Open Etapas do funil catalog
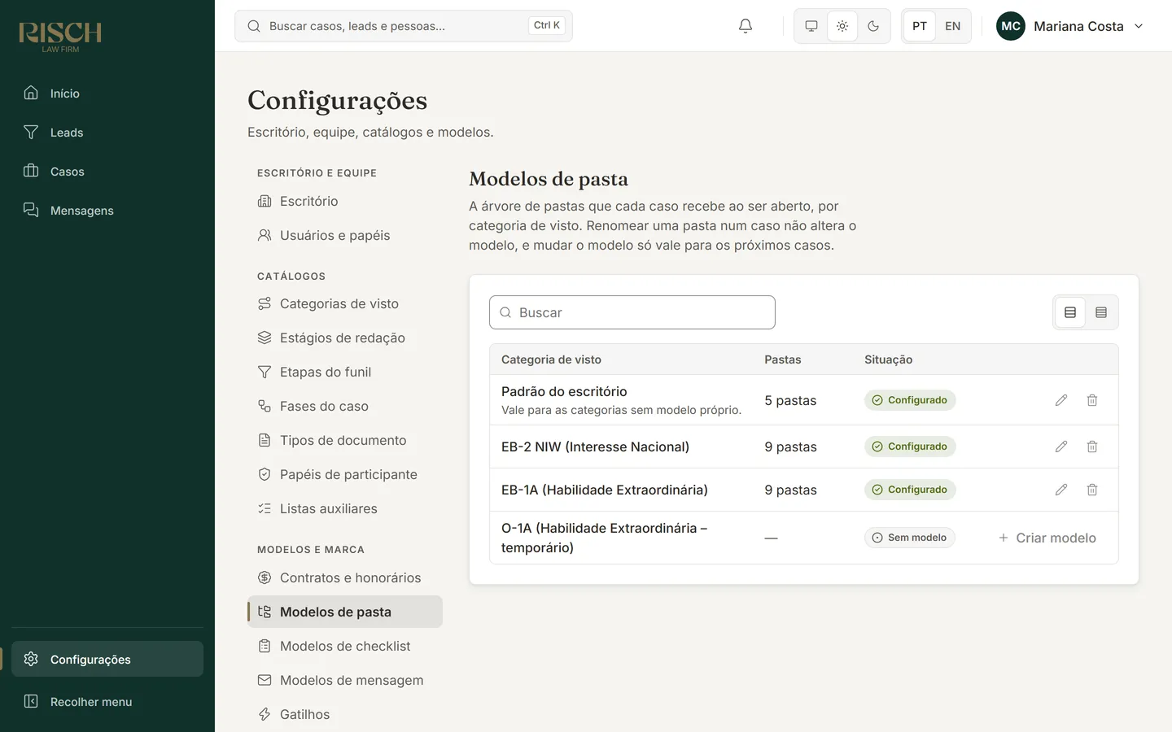This screenshot has width=1172, height=732. tap(345, 372)
